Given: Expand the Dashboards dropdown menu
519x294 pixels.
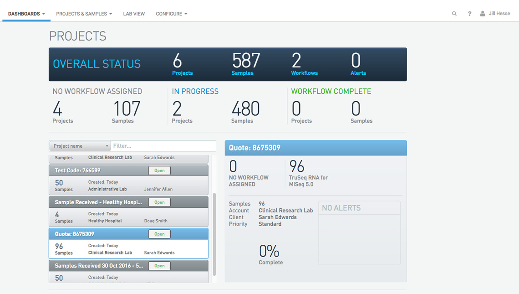Looking at the screenshot, I should click(26, 14).
